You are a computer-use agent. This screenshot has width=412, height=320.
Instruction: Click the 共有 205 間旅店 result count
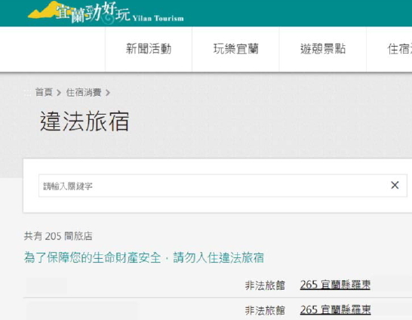58,236
